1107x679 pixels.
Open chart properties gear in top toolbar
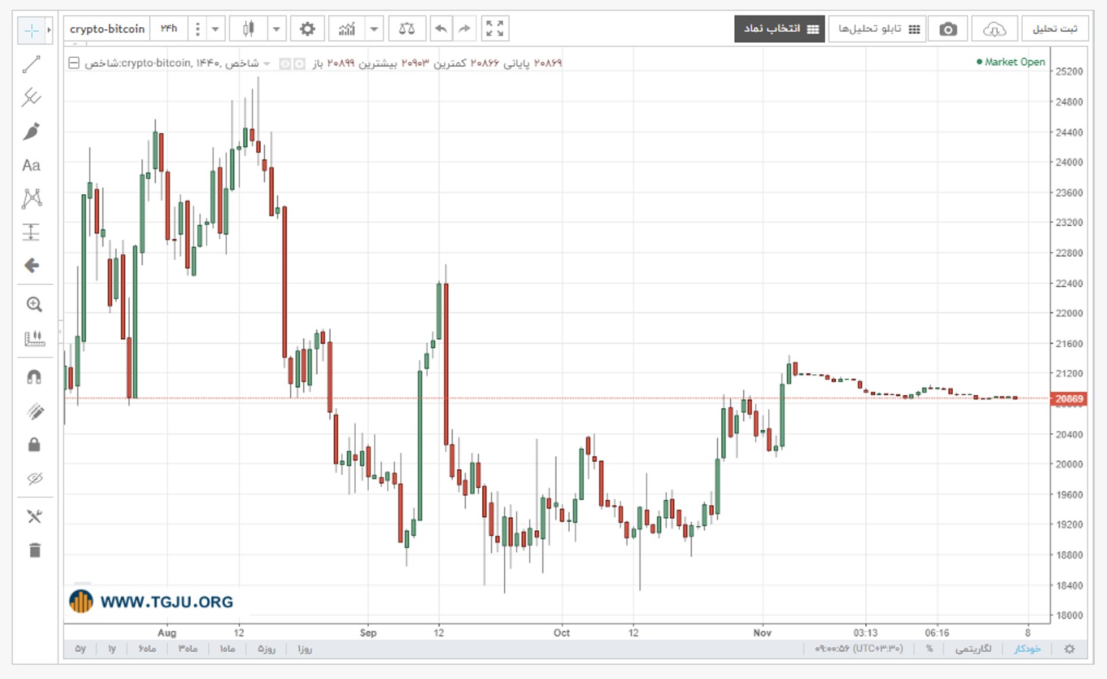[x=307, y=29]
